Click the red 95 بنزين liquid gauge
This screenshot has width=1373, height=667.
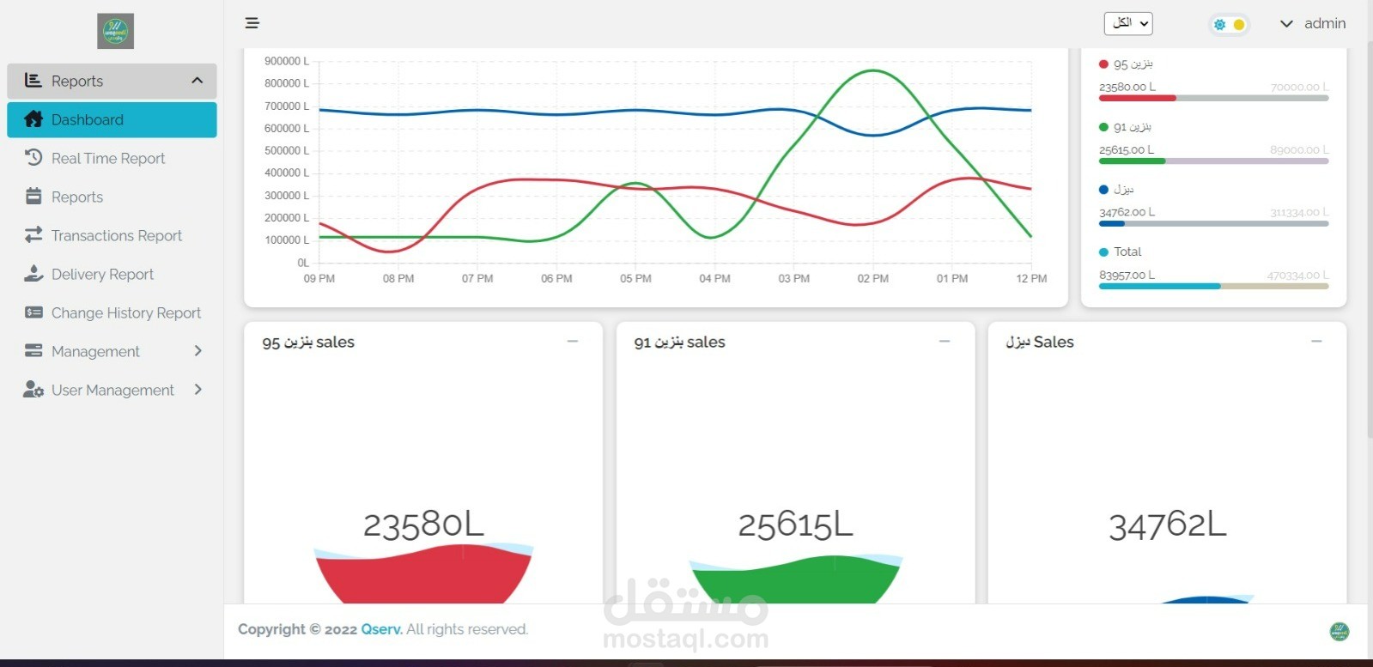(423, 573)
